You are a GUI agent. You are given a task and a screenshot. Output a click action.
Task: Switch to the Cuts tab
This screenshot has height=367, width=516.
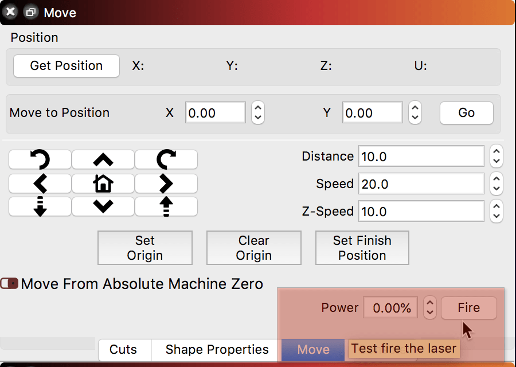click(x=124, y=349)
